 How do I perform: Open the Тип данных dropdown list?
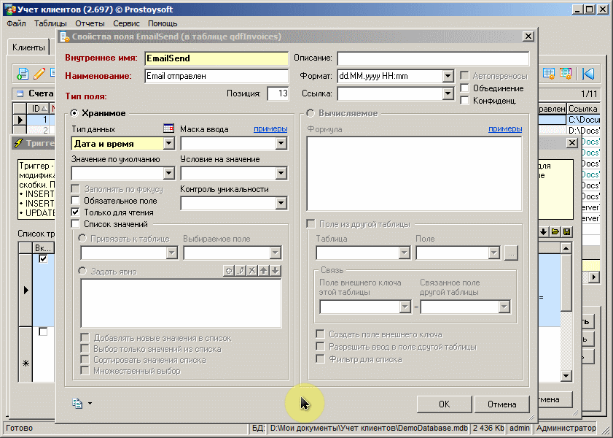(169, 144)
